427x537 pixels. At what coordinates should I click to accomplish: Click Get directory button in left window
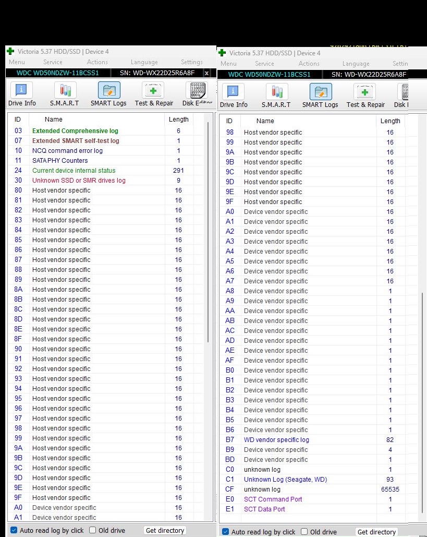click(165, 531)
